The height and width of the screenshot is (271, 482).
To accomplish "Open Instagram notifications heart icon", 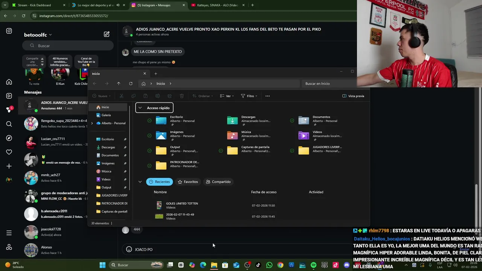I will click(x=9, y=152).
